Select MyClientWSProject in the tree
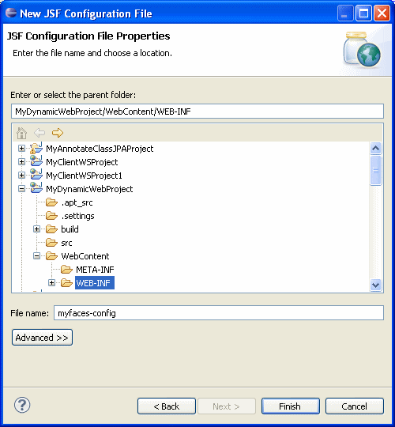Viewport: 395px width, 427px height. pos(82,162)
